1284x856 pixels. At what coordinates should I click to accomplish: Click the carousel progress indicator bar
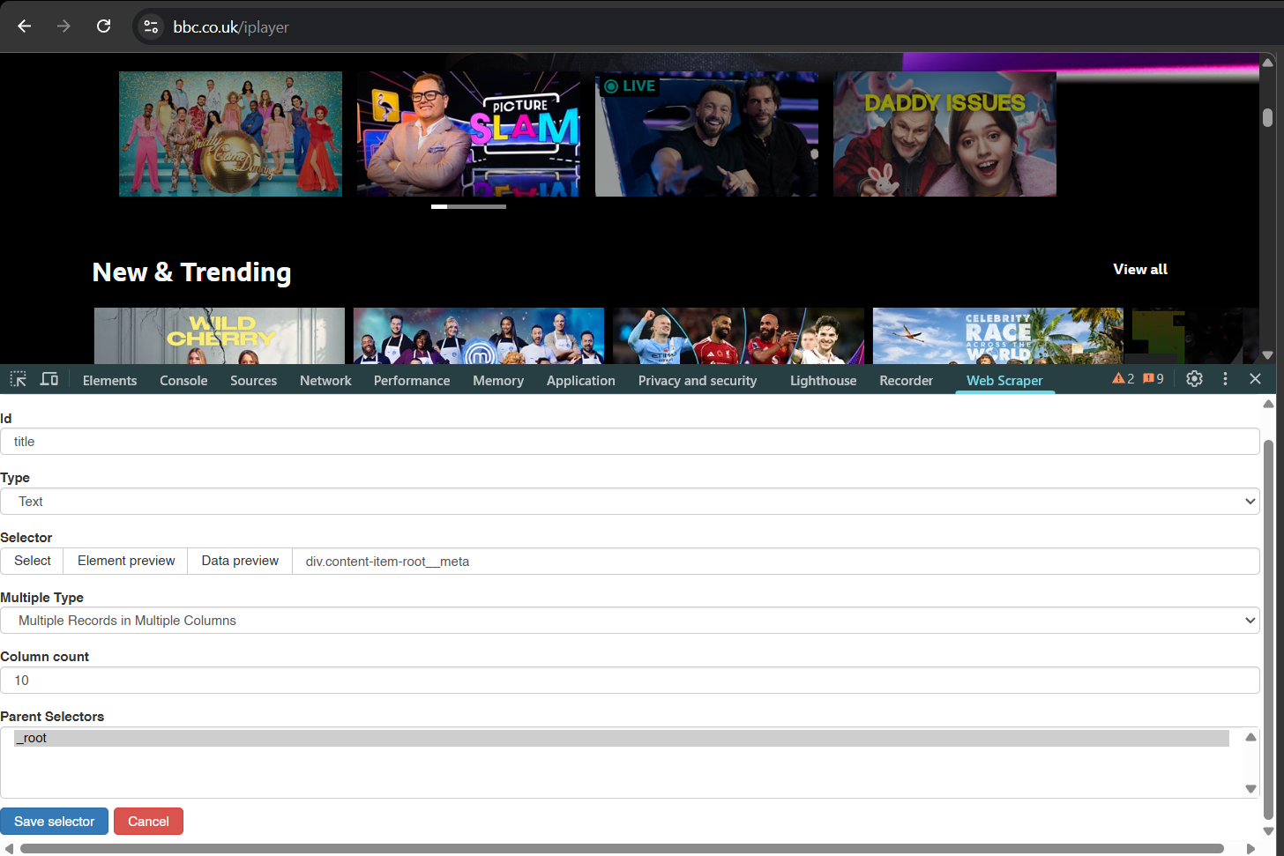point(468,207)
